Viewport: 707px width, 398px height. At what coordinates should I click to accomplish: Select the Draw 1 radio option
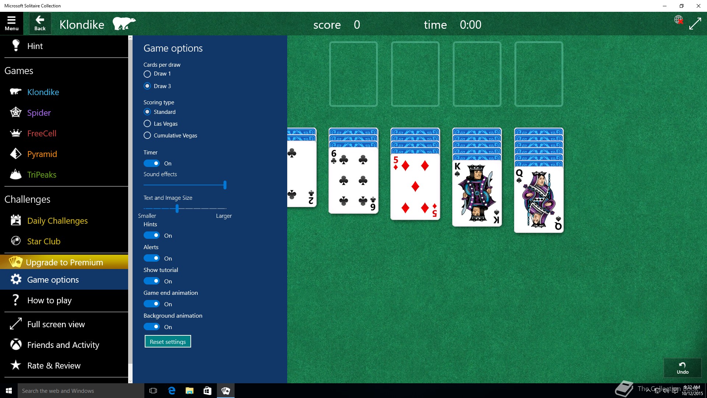coord(147,74)
